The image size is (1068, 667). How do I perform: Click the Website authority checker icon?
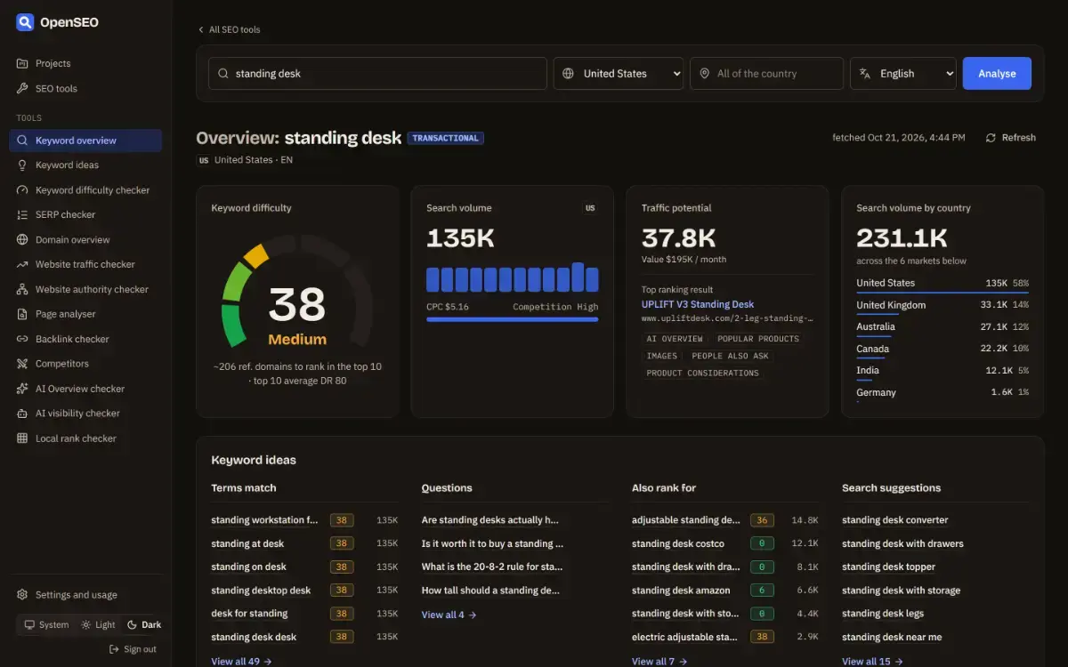click(22, 289)
